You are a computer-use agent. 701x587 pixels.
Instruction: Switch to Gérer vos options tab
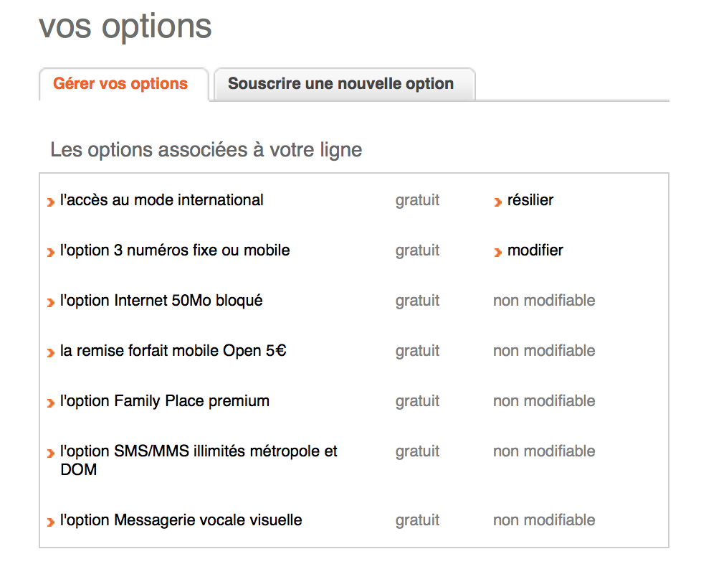120,84
